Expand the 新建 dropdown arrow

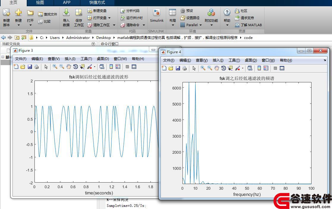(x=18, y=25)
